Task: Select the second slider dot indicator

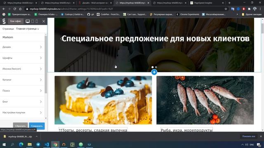Action: point(156,67)
